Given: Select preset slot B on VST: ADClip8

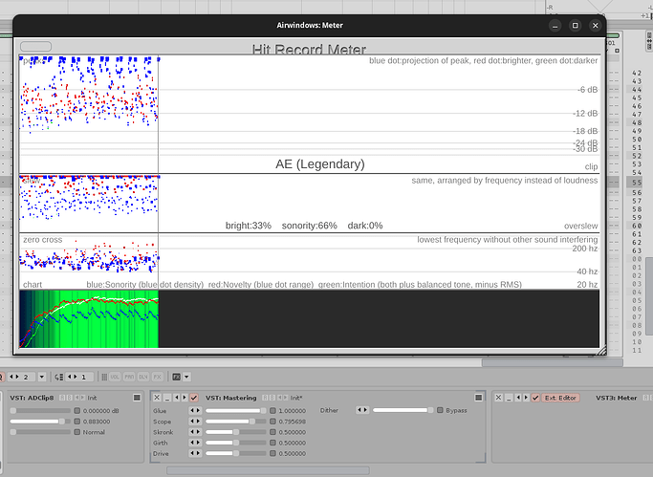Looking at the screenshot, I should point(69,398).
